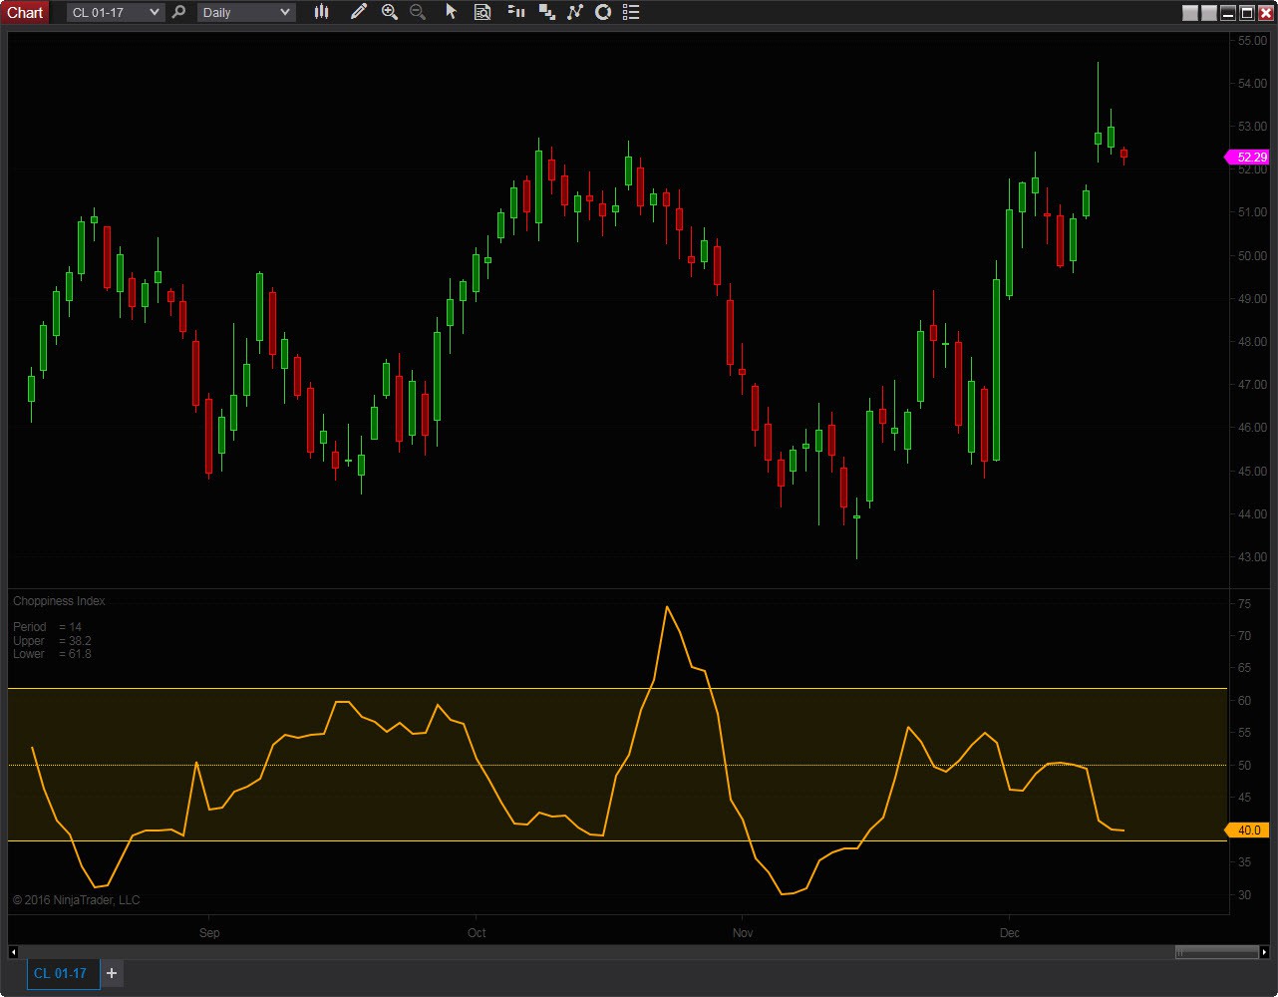Click the Choppiness Index panel label
Viewport: 1278px width, 997px height.
59,601
